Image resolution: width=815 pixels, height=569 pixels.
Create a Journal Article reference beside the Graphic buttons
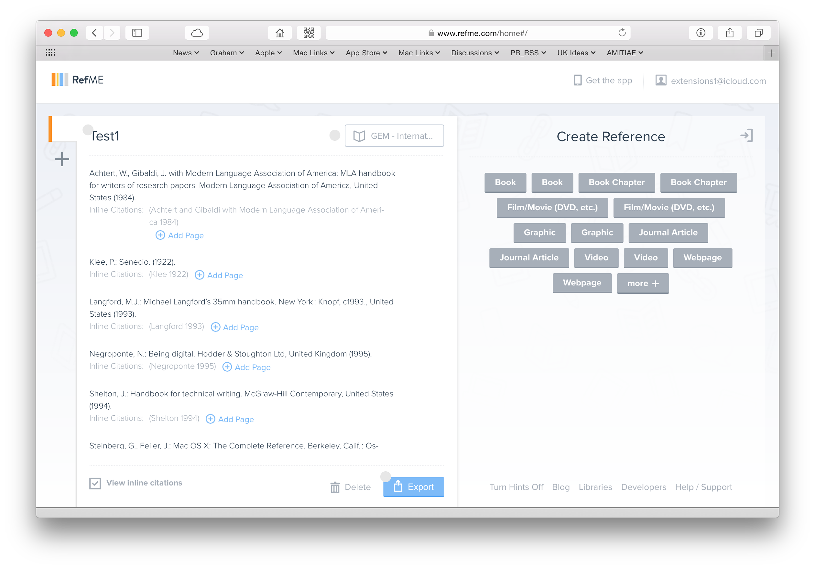coord(668,233)
